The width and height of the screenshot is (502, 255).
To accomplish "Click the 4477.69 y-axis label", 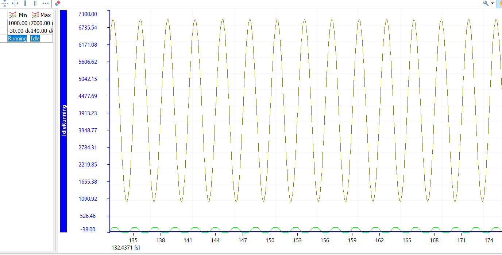I will pos(88,96).
